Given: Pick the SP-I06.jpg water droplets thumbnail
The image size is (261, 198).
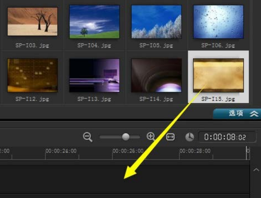Looking at the screenshot, I should pyautogui.click(x=218, y=21).
